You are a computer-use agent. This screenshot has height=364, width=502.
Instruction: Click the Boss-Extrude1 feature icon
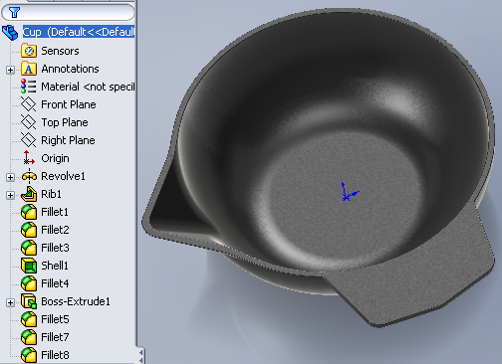tap(29, 301)
